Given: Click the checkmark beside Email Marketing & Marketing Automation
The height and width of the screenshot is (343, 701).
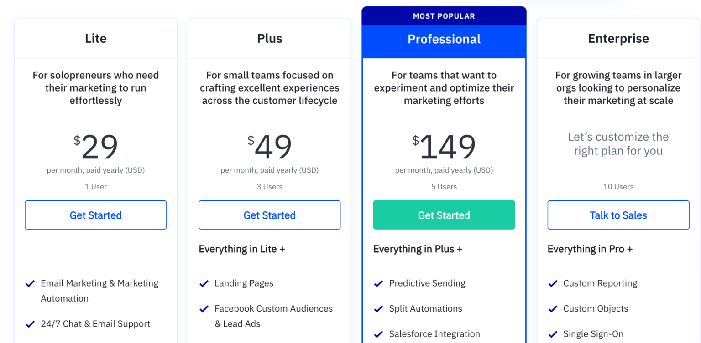Looking at the screenshot, I should (x=30, y=283).
